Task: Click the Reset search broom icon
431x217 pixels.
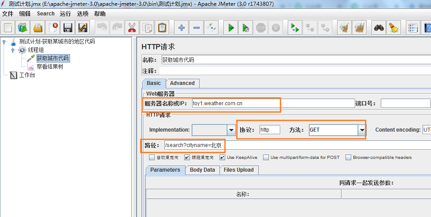Action: coord(394,27)
